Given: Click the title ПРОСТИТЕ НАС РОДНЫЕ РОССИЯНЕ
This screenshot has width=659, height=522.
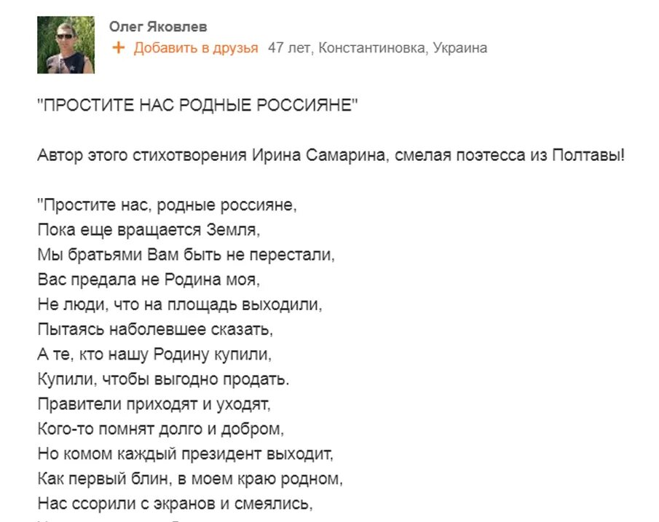Looking at the screenshot, I should [198, 105].
